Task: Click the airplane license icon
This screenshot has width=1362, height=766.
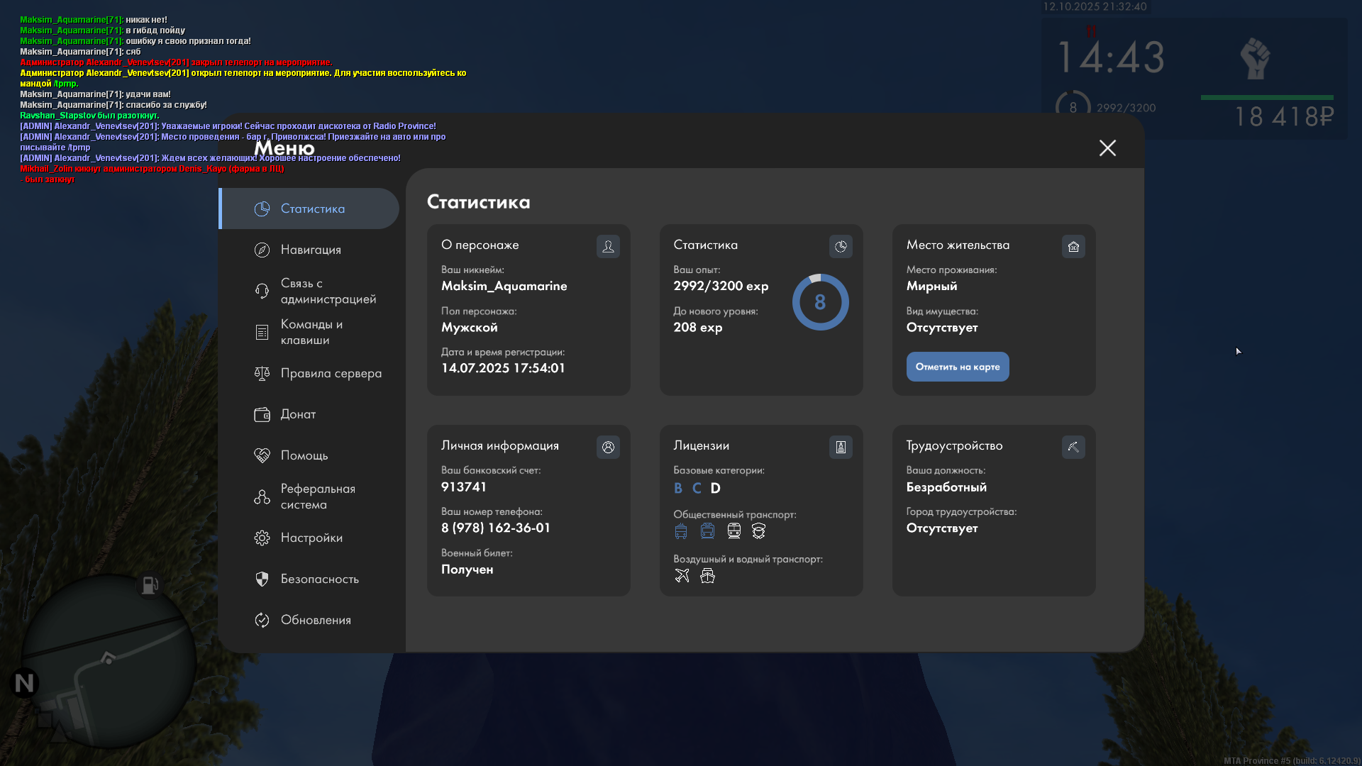Action: 682,575
